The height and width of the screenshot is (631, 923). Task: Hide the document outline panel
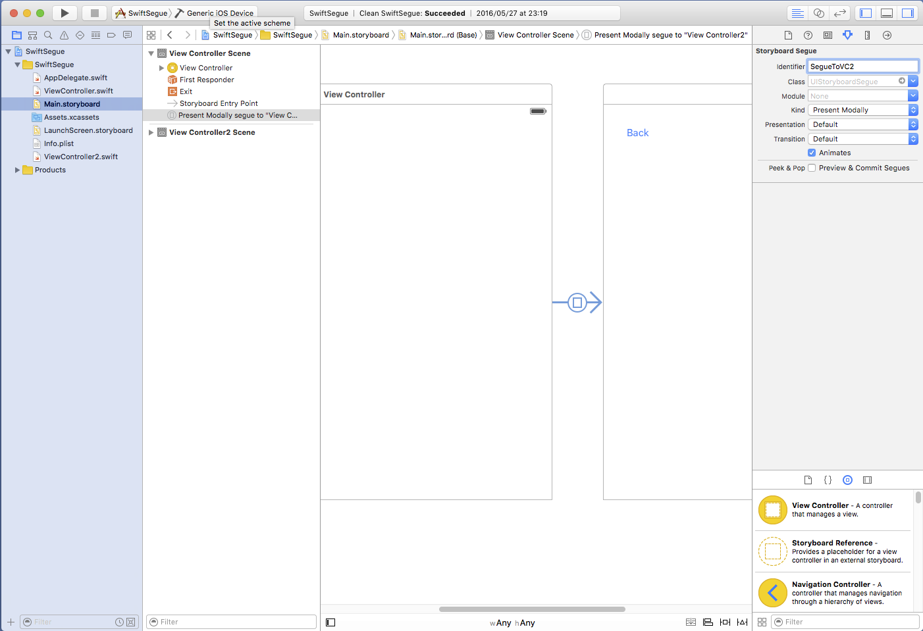point(330,622)
